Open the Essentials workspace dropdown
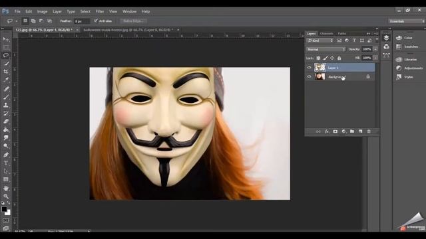Viewport: 426px width, 239px height. click(406, 21)
